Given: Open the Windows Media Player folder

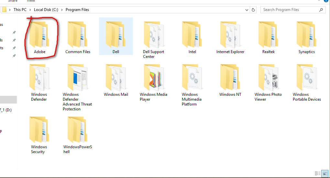Looking at the screenshot, I should pos(154,78).
